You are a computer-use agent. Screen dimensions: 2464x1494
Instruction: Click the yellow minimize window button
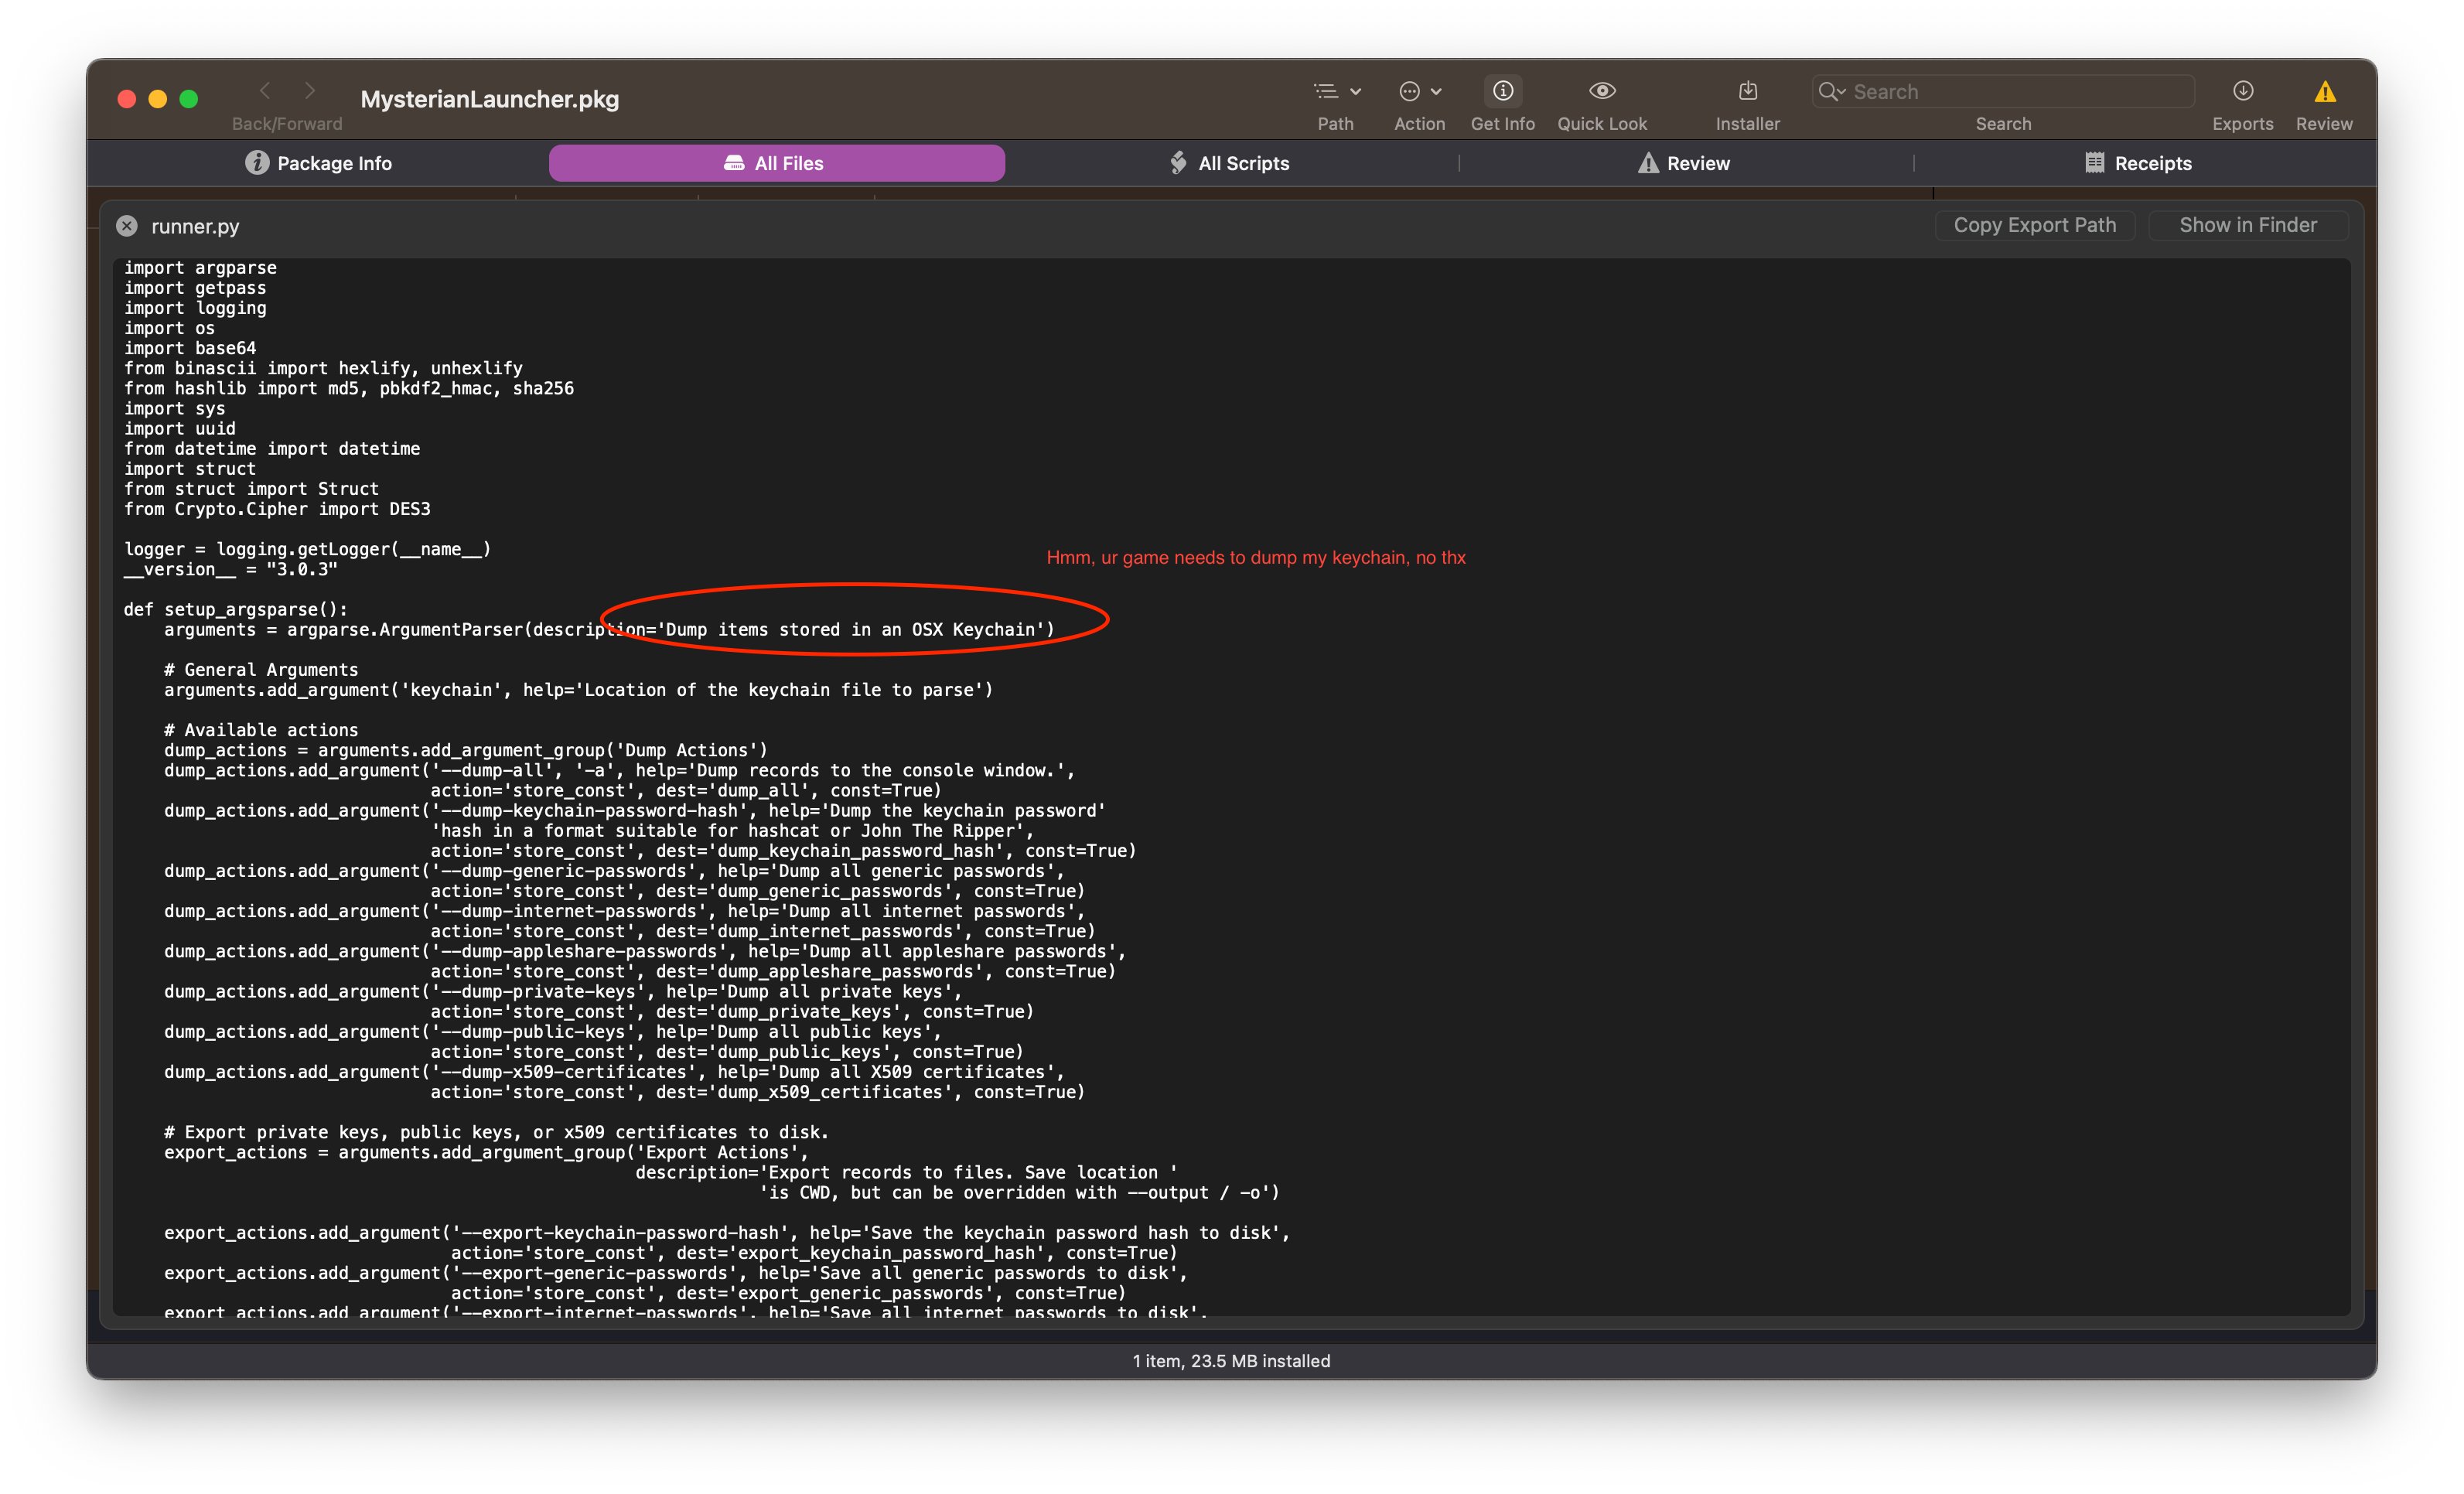pos(158,99)
